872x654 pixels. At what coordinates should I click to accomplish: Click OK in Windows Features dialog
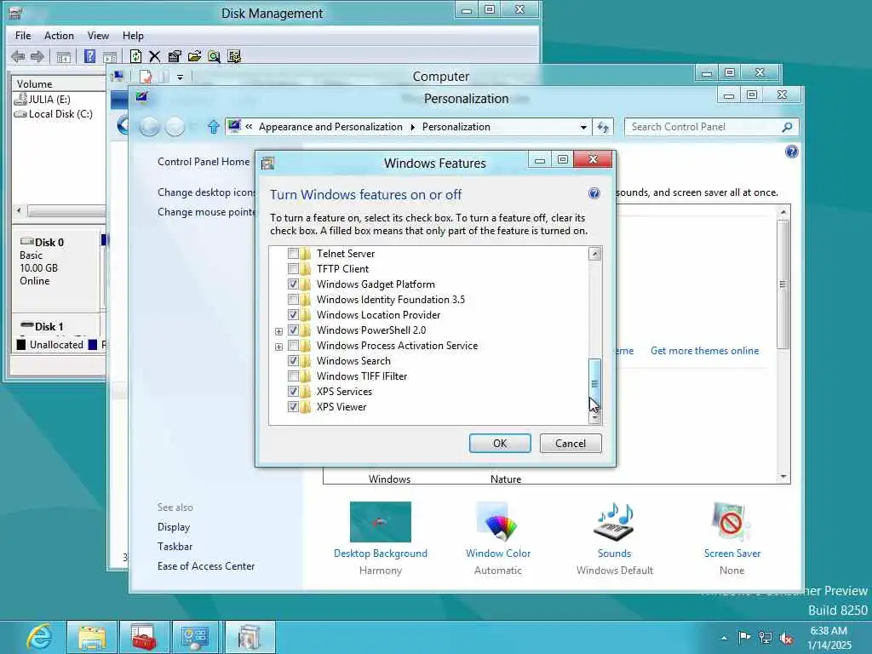click(x=500, y=443)
